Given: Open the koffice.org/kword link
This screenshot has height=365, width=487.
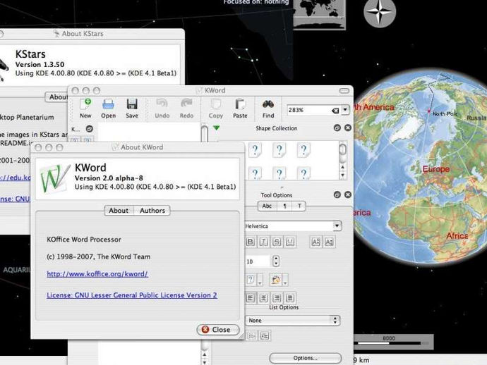Looking at the screenshot, I should coord(97,274).
